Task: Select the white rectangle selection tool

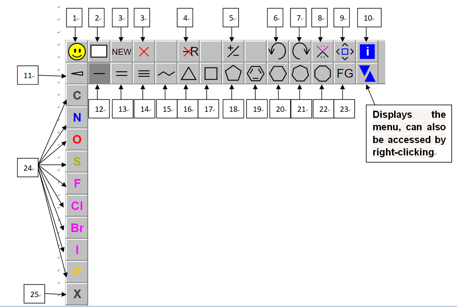Action: point(99,52)
